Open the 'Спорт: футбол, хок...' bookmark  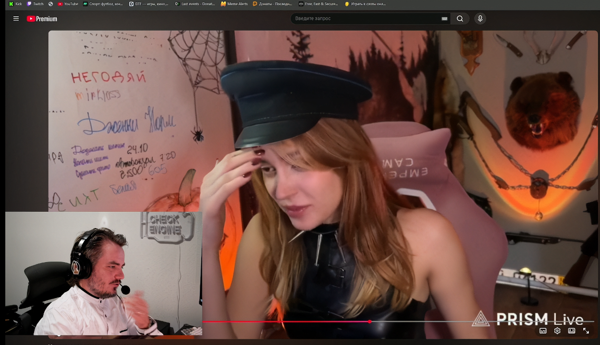pos(103,4)
